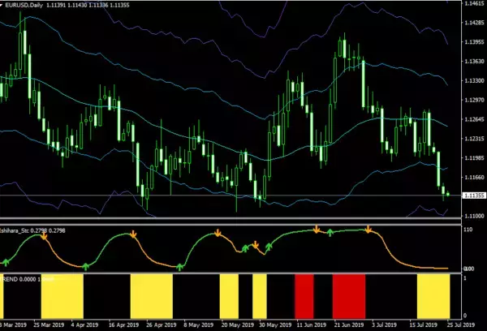Select the orange down arrow above 16 Apr 2019
Image resolution: width=487 pixels, height=331 pixels.
click(x=133, y=234)
